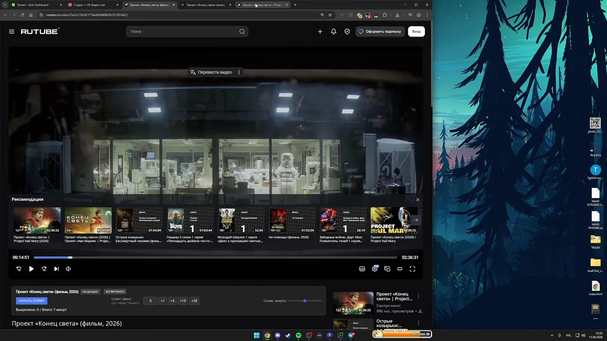The image size is (607, 341).
Task: Switch to the fourth browser tab Проект «Конец света»
Action: [x=207, y=5]
